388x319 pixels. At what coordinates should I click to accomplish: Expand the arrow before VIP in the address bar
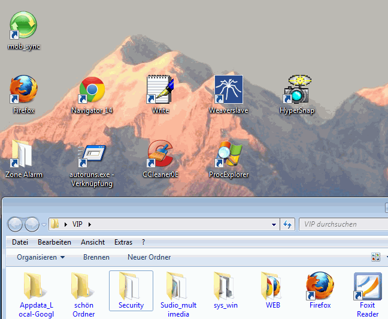pyautogui.click(x=66, y=225)
